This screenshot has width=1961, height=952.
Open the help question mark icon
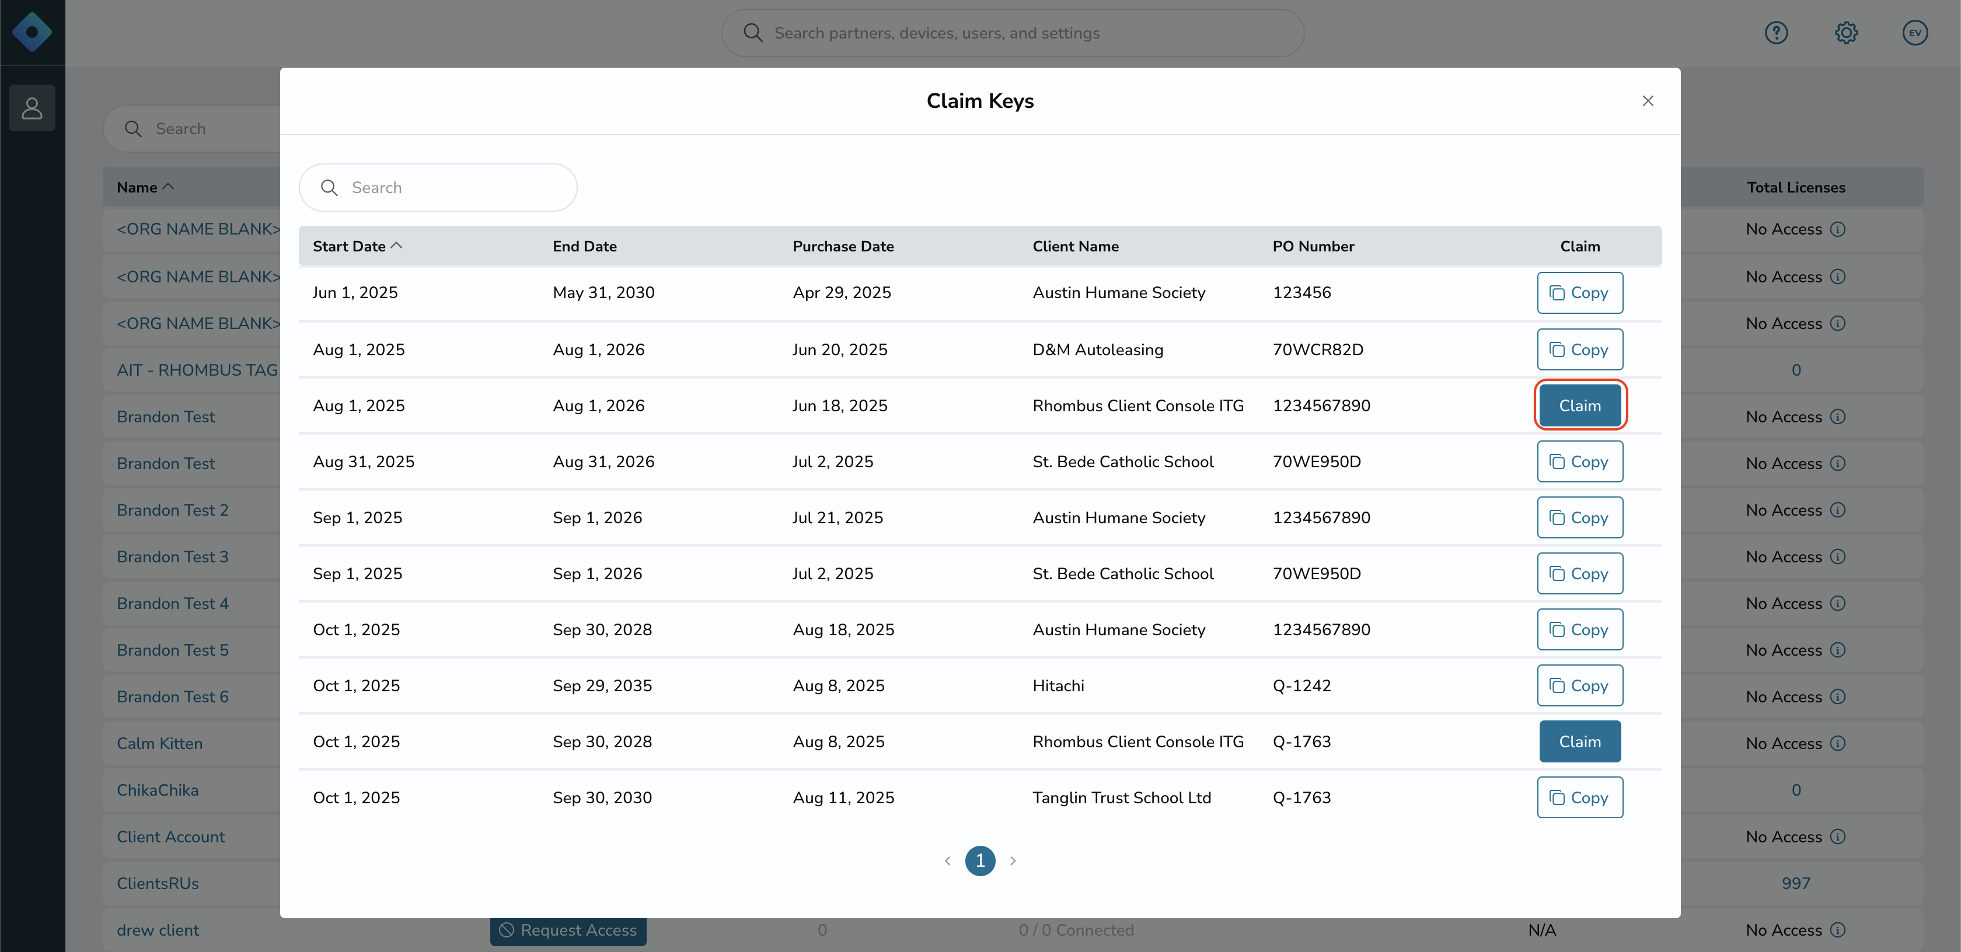1776,33
